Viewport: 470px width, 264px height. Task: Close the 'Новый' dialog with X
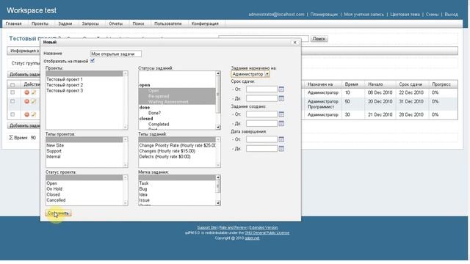point(294,43)
